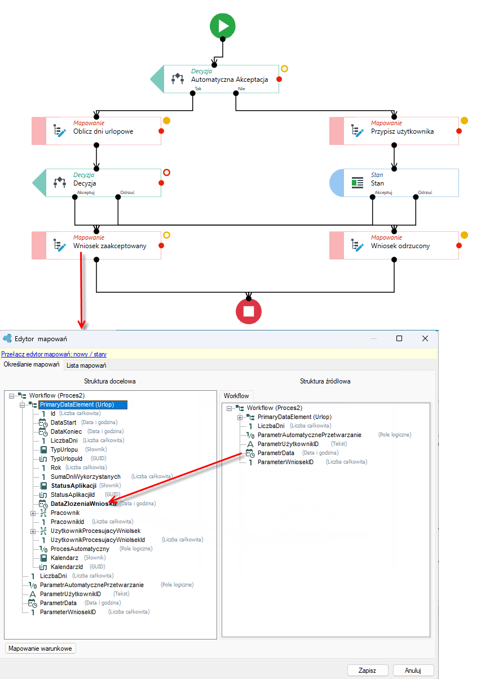Save mappings with the Zapisz button
Image resolution: width=481 pixels, height=679 pixels.
coord(367,671)
